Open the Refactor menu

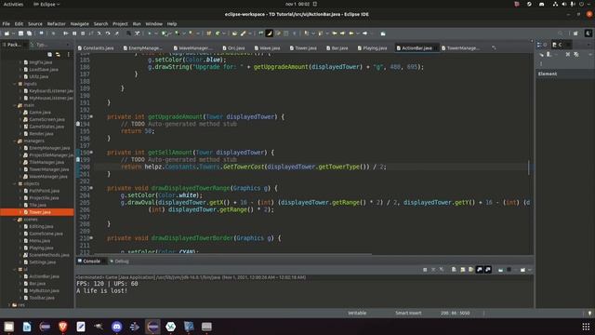pos(56,23)
